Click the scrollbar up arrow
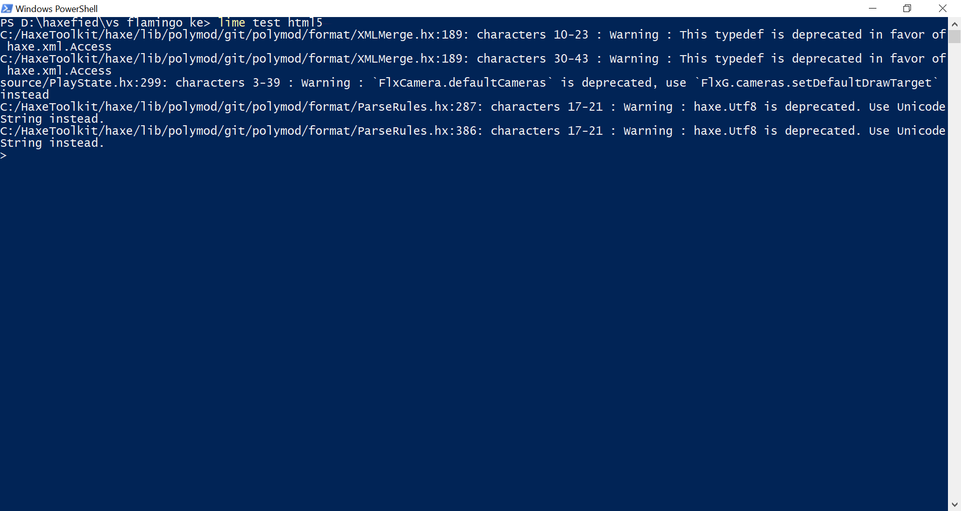The image size is (961, 511). point(955,24)
